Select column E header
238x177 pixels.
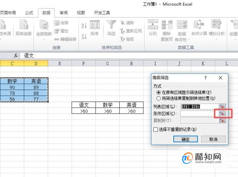[x=60, y=64]
